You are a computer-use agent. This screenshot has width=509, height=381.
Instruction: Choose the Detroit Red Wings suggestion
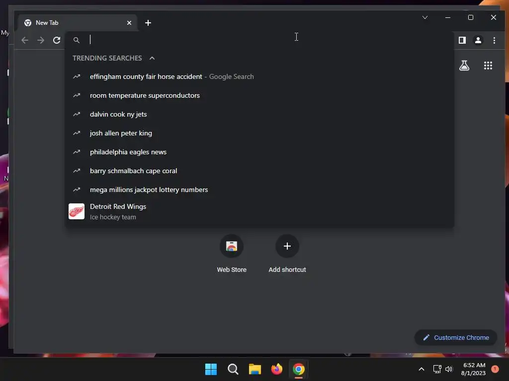click(259, 211)
